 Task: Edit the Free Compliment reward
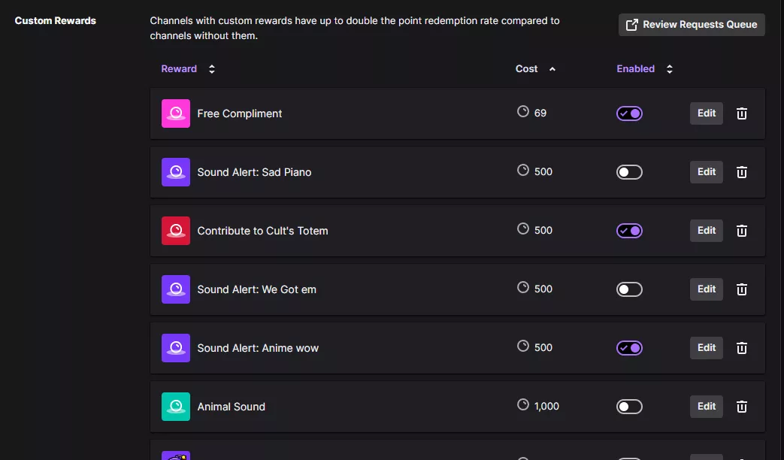point(706,113)
